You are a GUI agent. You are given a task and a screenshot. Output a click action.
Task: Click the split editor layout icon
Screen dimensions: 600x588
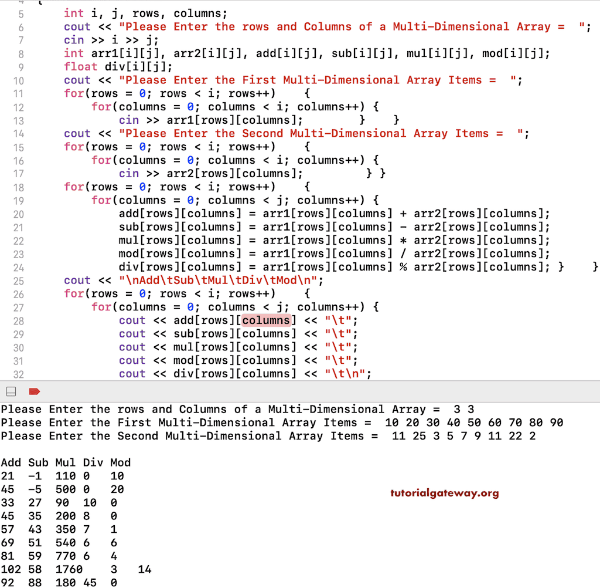10,391
